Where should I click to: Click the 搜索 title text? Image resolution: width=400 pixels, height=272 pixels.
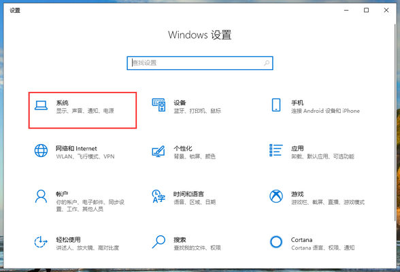tap(180, 239)
